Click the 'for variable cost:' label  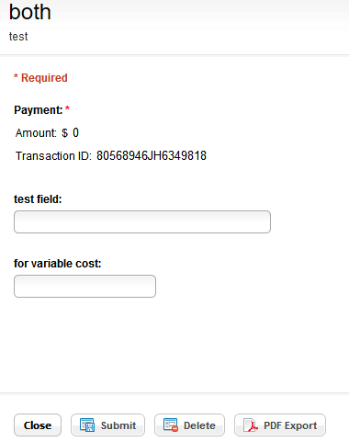[x=58, y=264]
